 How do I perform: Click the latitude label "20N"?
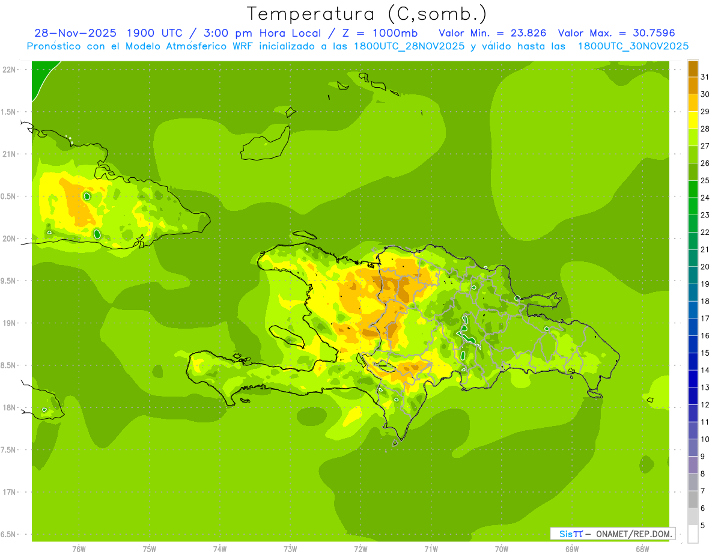[10, 239]
